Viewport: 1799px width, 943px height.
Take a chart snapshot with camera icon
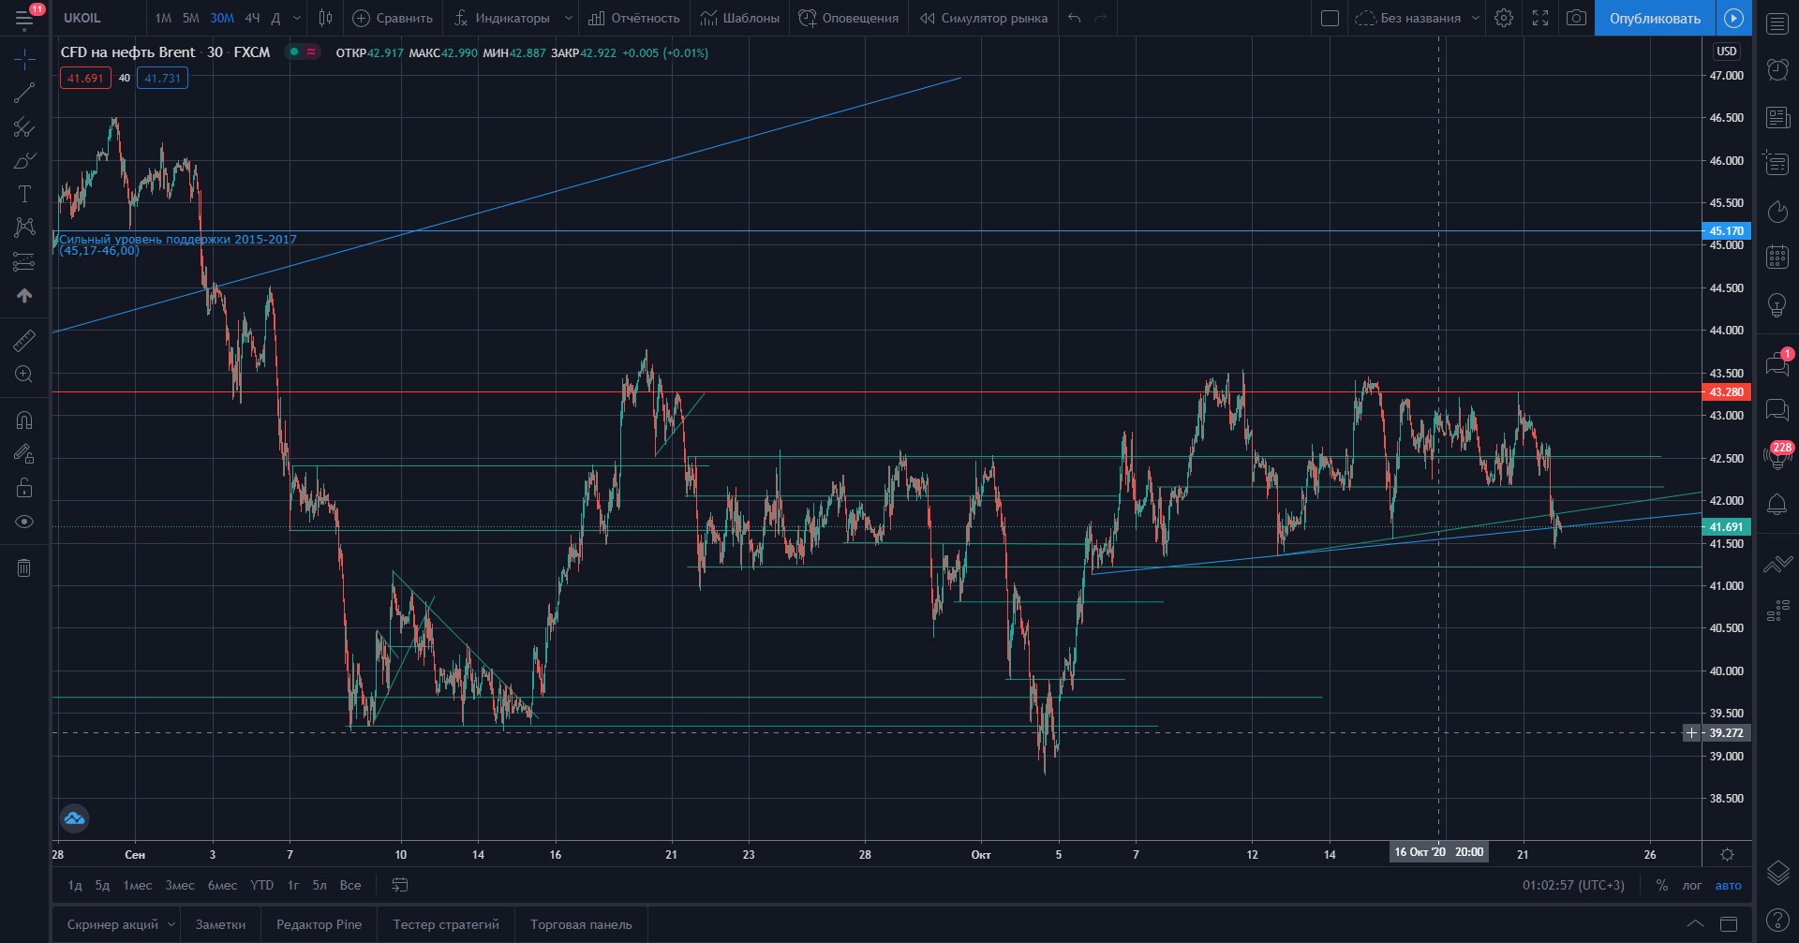(1577, 18)
